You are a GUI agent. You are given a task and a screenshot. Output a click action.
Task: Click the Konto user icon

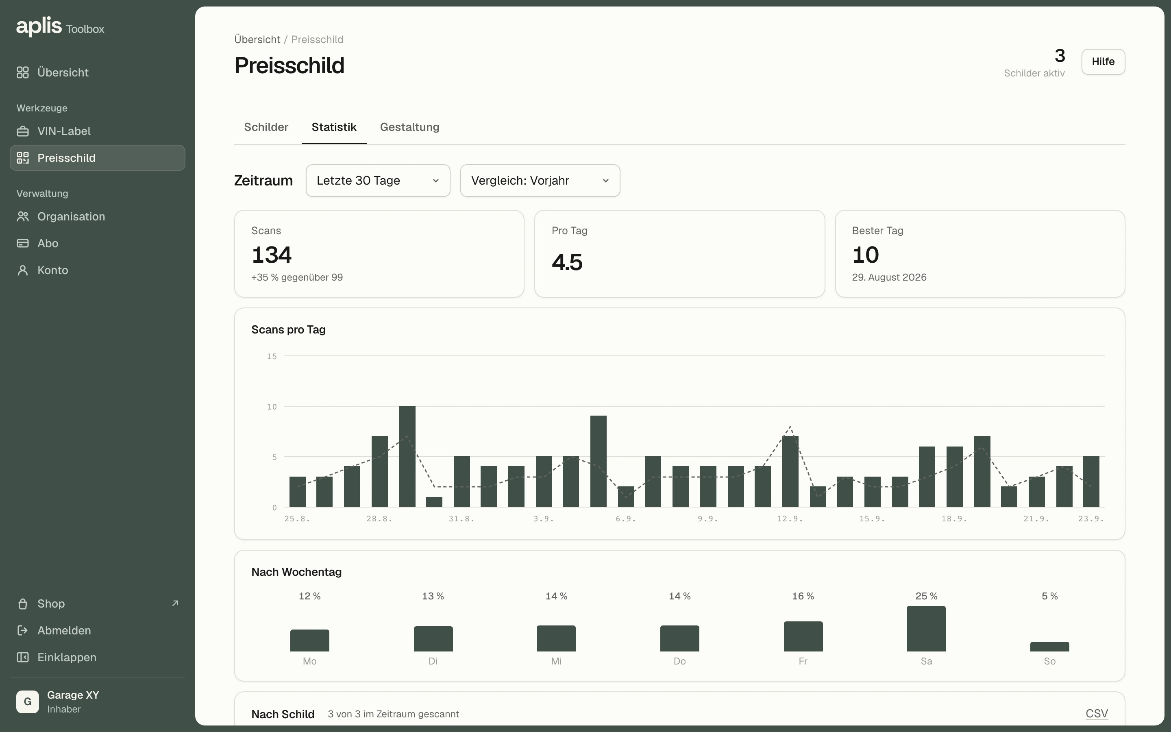(x=23, y=270)
